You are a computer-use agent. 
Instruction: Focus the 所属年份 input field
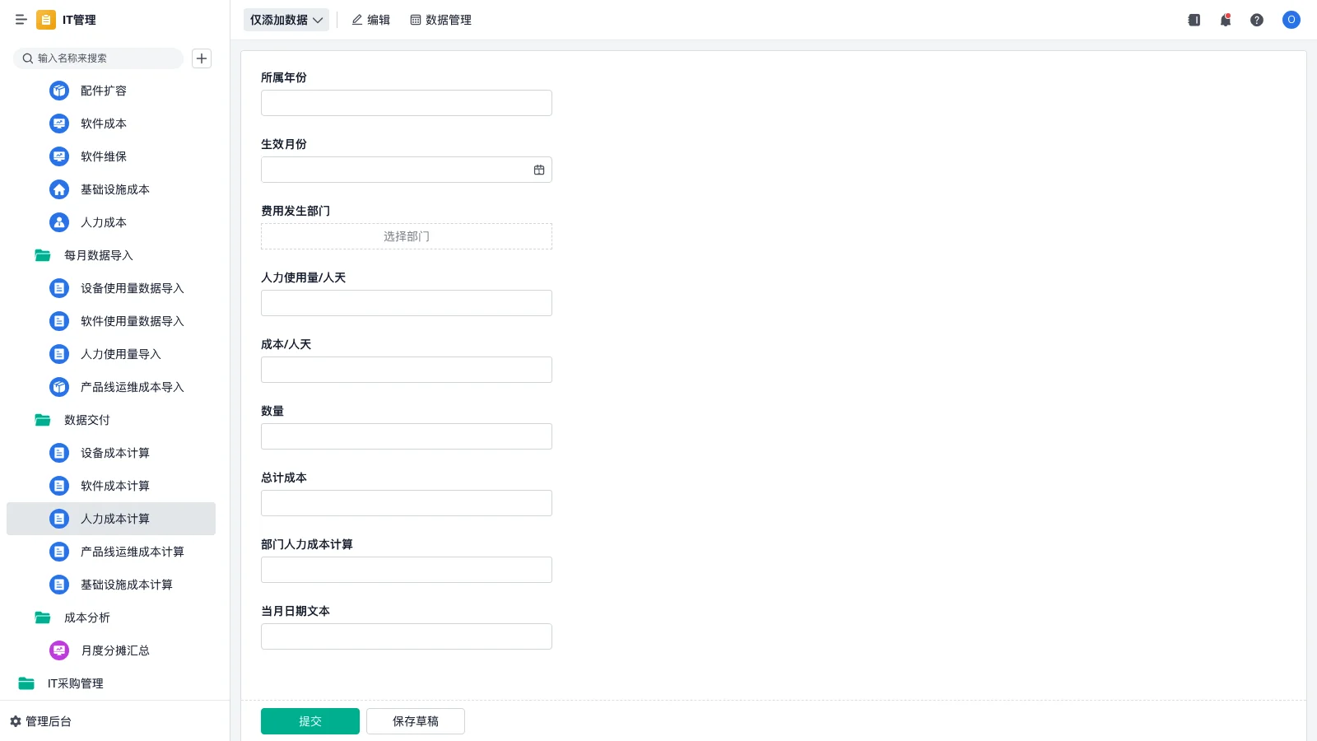pyautogui.click(x=406, y=103)
